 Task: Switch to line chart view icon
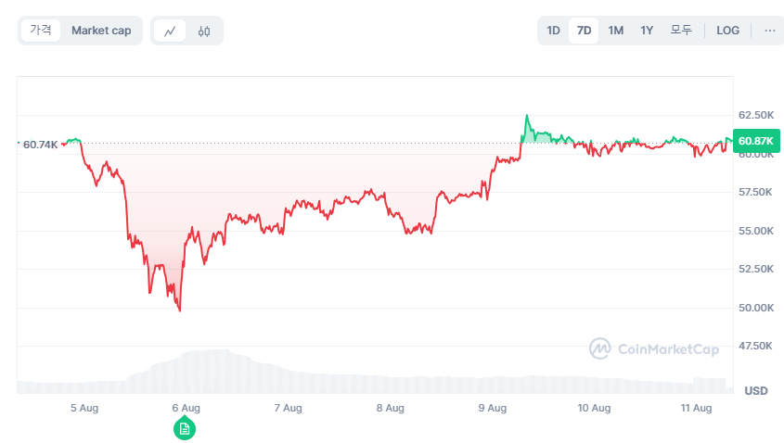(170, 31)
